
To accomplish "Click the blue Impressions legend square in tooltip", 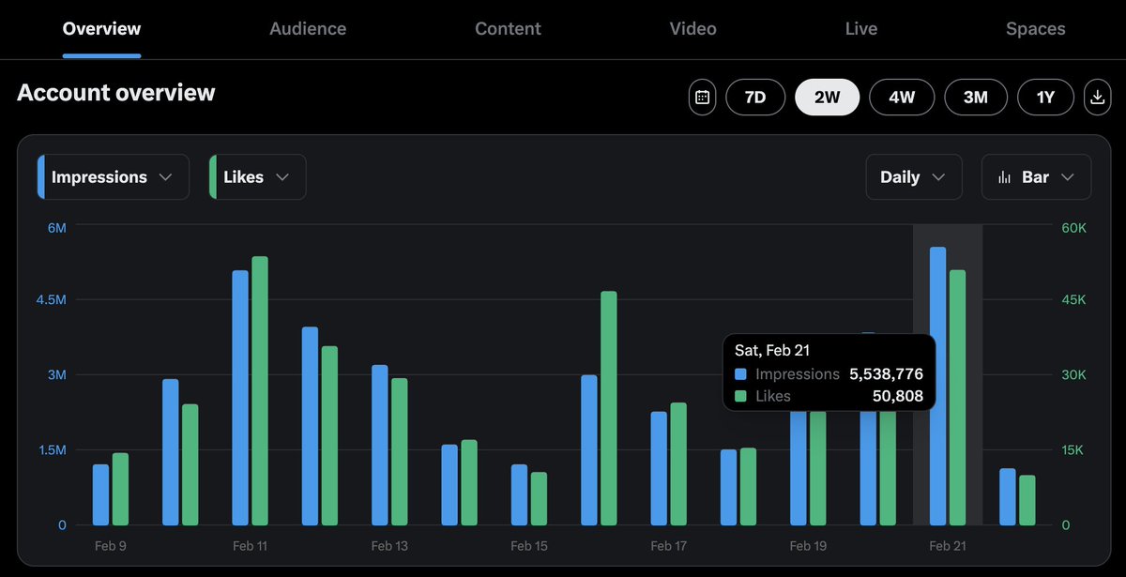I will click(x=740, y=373).
